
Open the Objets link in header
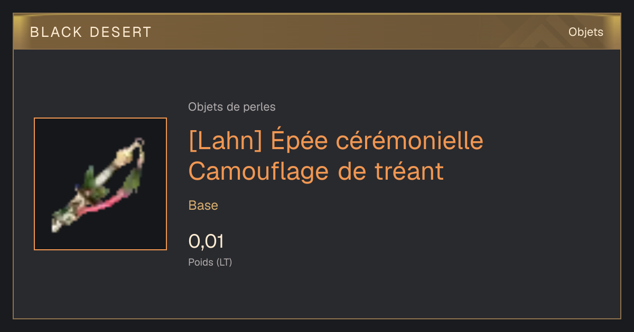(585, 32)
